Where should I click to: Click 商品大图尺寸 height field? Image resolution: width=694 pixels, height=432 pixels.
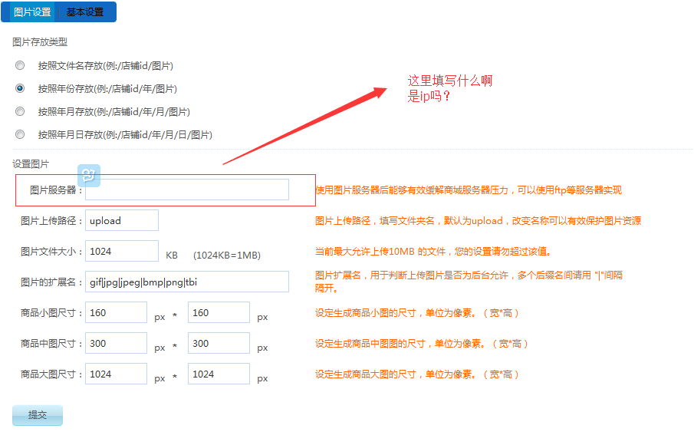219,374
